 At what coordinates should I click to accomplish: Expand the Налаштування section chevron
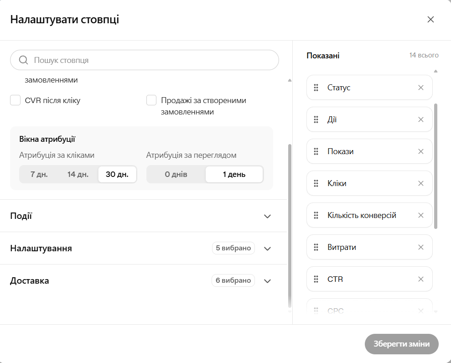point(268,249)
